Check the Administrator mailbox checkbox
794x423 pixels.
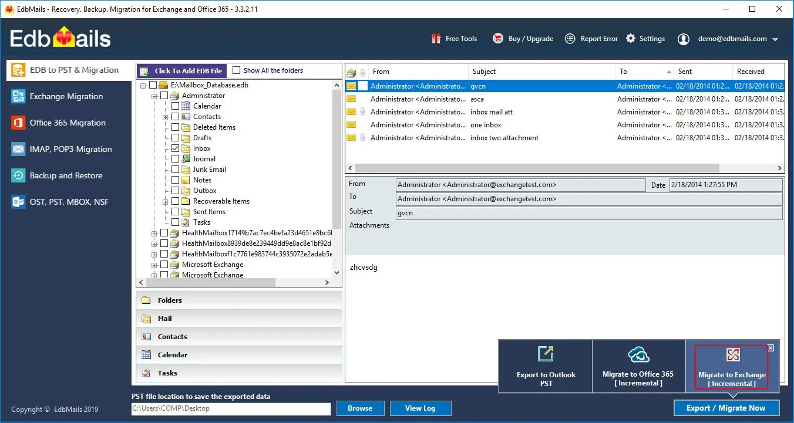click(164, 96)
